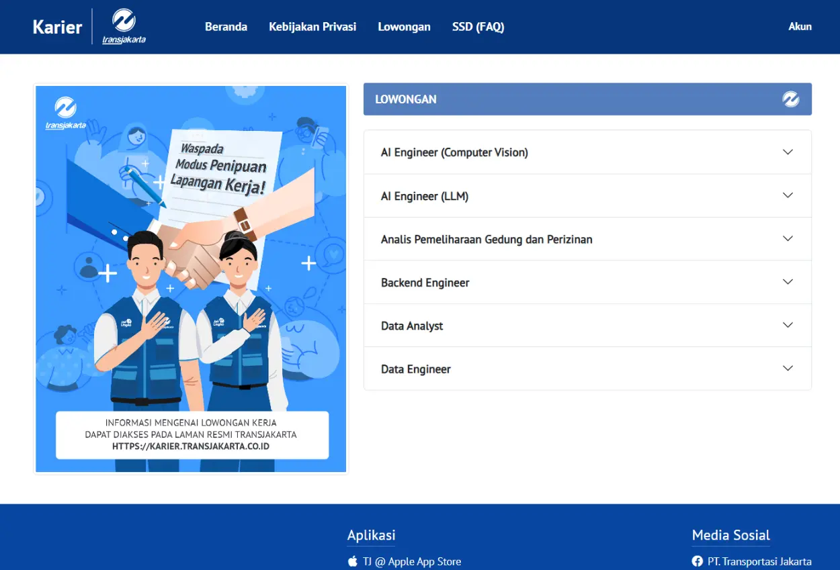Viewport: 840px width, 570px height.
Task: Expand the AI Engineer (LLM) chevron
Action: 788,195
